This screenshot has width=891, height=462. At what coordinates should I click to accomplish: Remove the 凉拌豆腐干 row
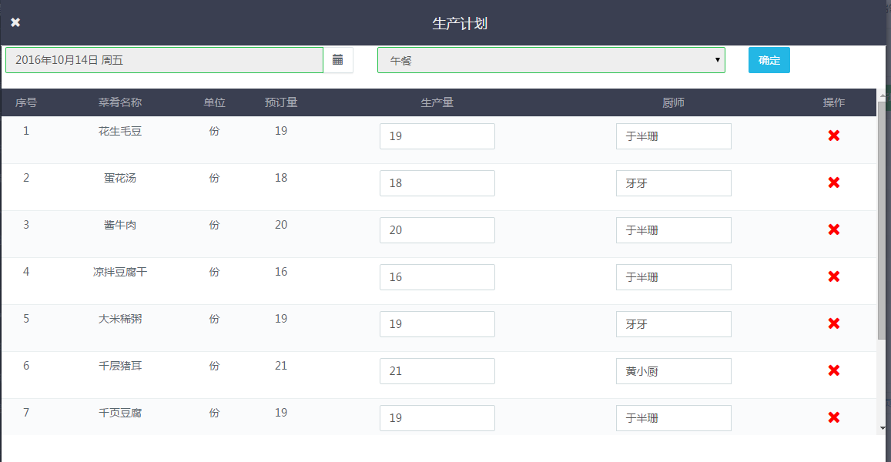pos(833,277)
